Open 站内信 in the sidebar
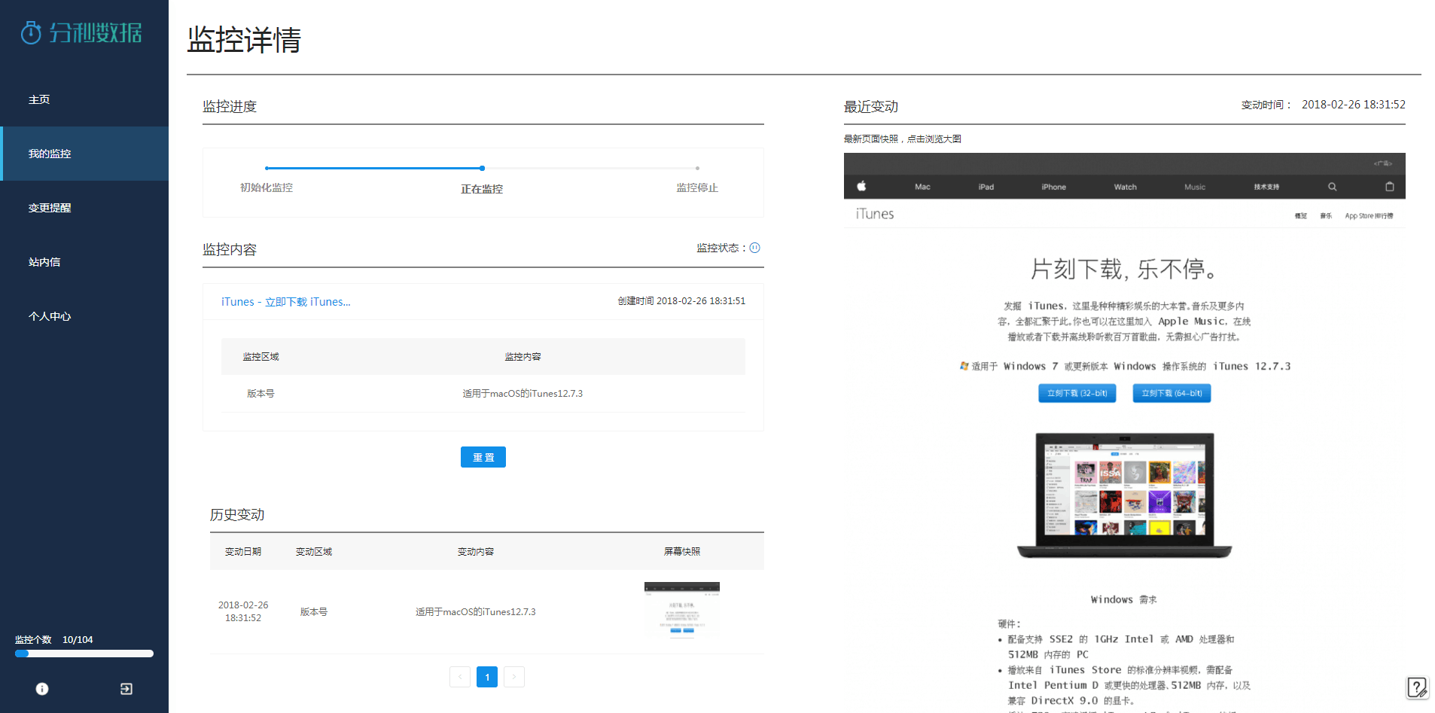Screen dimensions: 1435x713 point(84,262)
